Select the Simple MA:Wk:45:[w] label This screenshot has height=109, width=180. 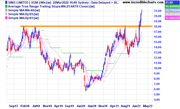(x=24, y=10)
